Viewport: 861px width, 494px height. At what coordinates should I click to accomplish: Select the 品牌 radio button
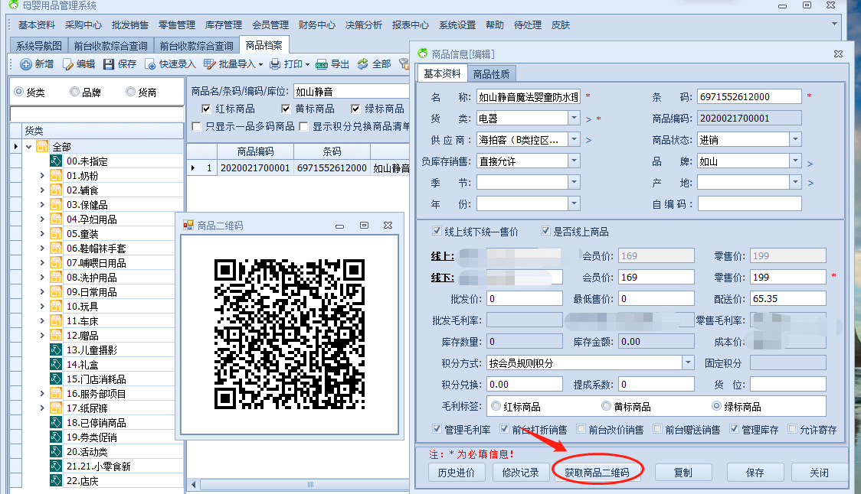click(x=74, y=92)
